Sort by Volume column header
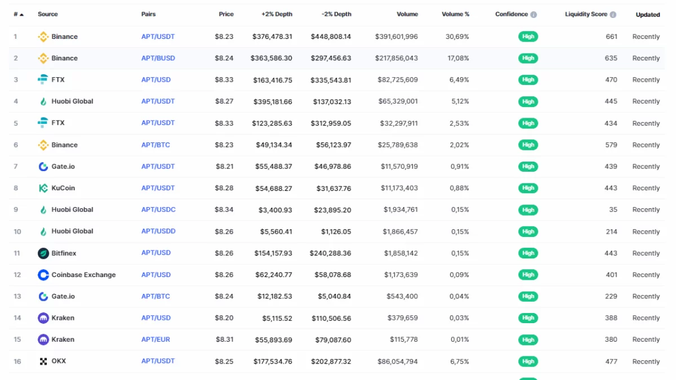The width and height of the screenshot is (676, 380). coord(407,14)
